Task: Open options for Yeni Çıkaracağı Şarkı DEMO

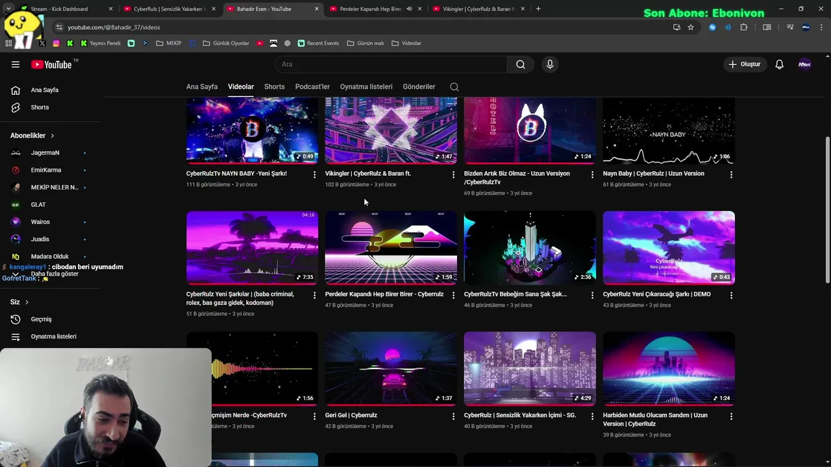Action: coord(731,295)
